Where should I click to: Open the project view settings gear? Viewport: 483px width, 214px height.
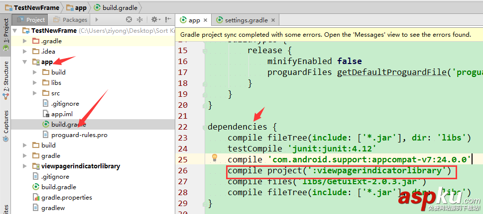[156, 20]
